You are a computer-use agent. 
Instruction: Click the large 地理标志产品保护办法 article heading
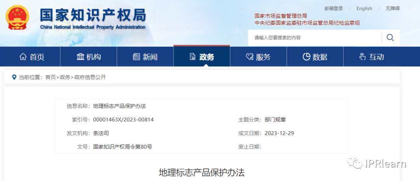pyautogui.click(x=202, y=172)
